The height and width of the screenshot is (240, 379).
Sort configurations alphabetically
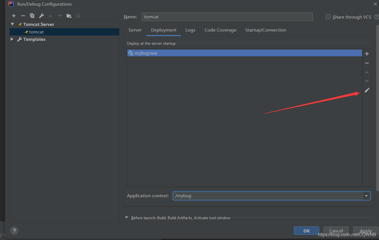(78, 16)
